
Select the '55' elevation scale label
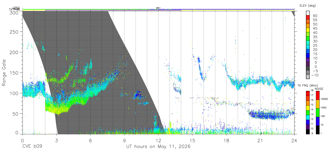(315, 20)
